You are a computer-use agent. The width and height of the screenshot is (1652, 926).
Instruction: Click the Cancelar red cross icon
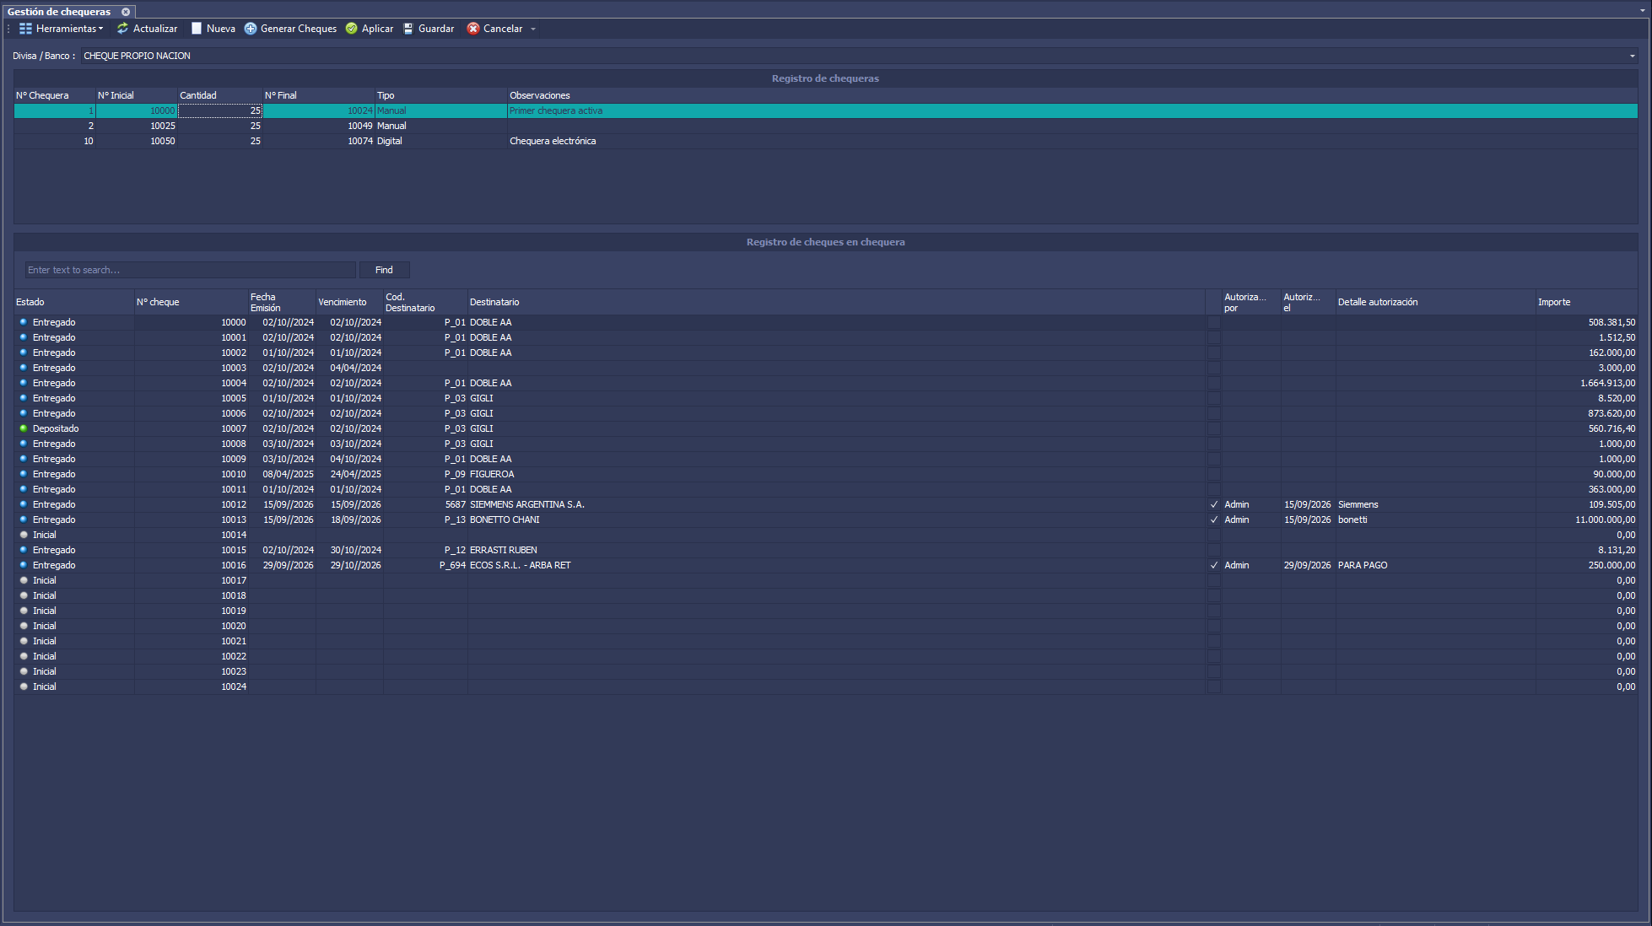click(473, 29)
